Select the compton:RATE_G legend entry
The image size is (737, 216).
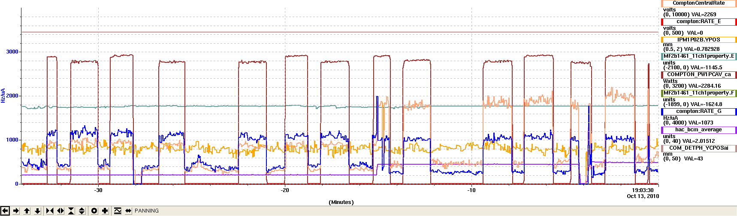pyautogui.click(x=699, y=111)
